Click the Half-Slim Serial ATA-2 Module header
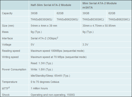132x97 pixels. pyautogui.click(x=51, y=5)
